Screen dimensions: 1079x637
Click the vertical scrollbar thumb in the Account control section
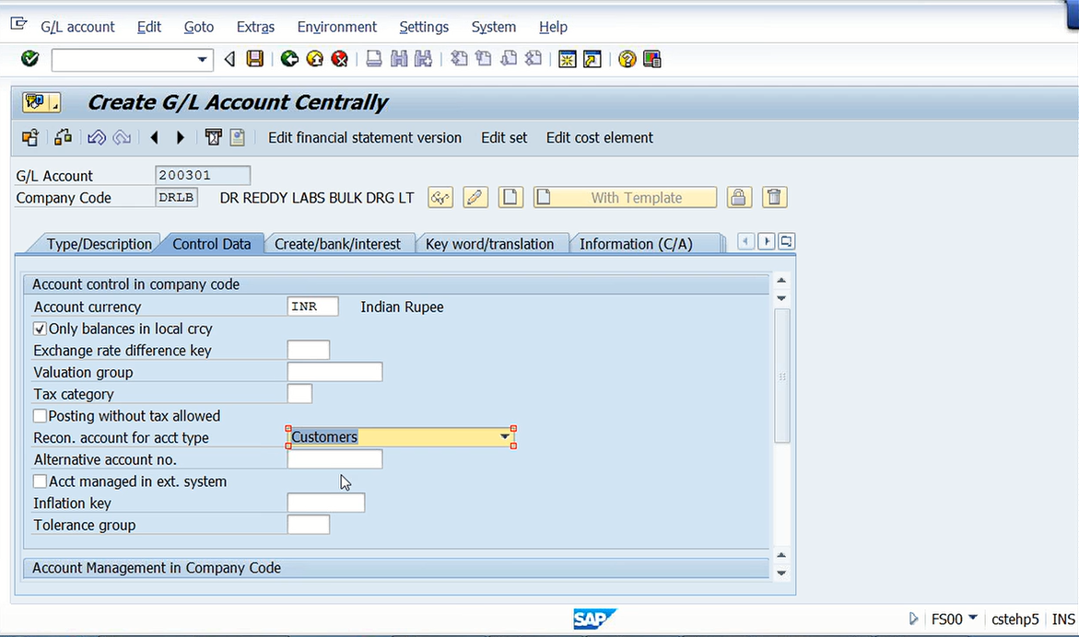pyautogui.click(x=781, y=376)
